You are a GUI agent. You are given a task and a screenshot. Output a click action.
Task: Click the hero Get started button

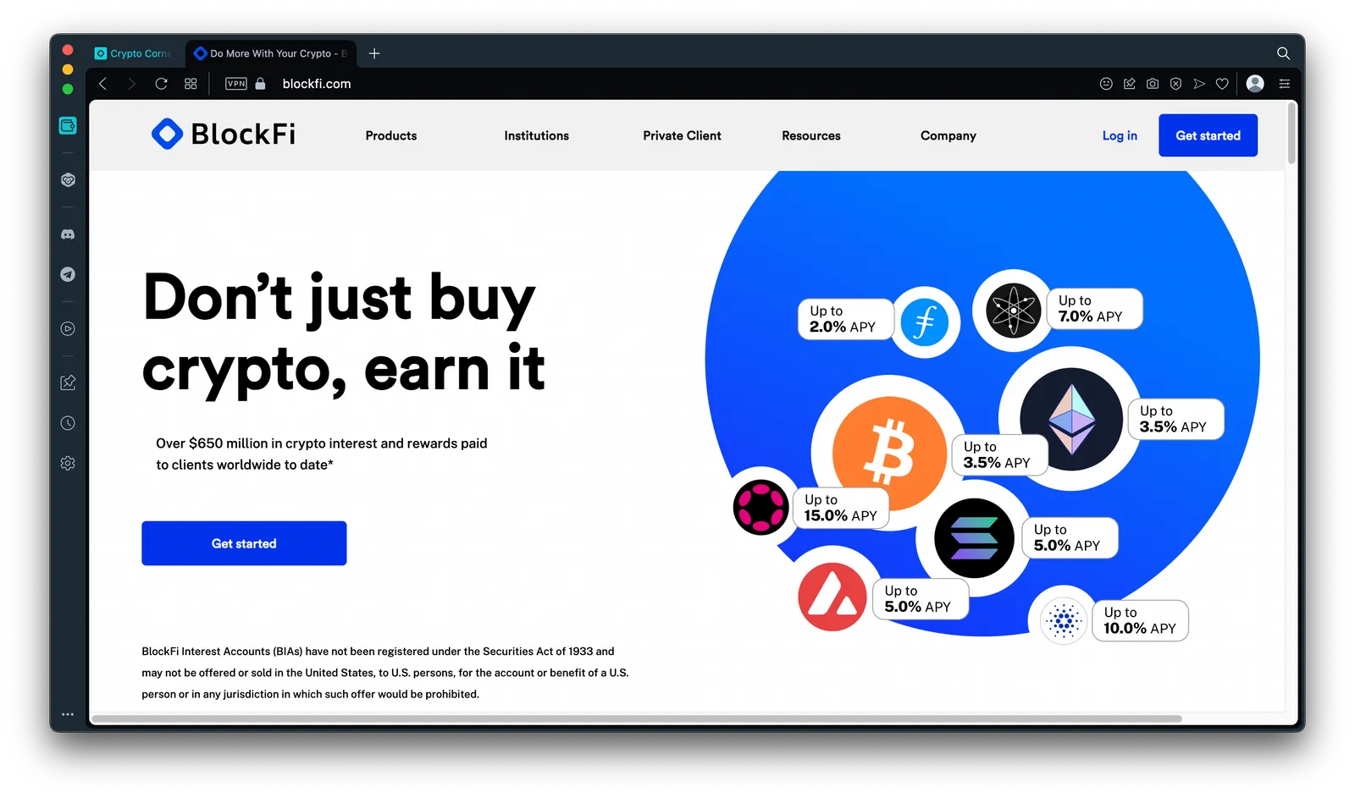coord(244,543)
